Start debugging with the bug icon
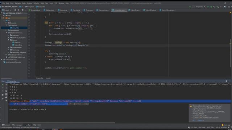The width and height of the screenshot is (232, 130). point(211,6)
